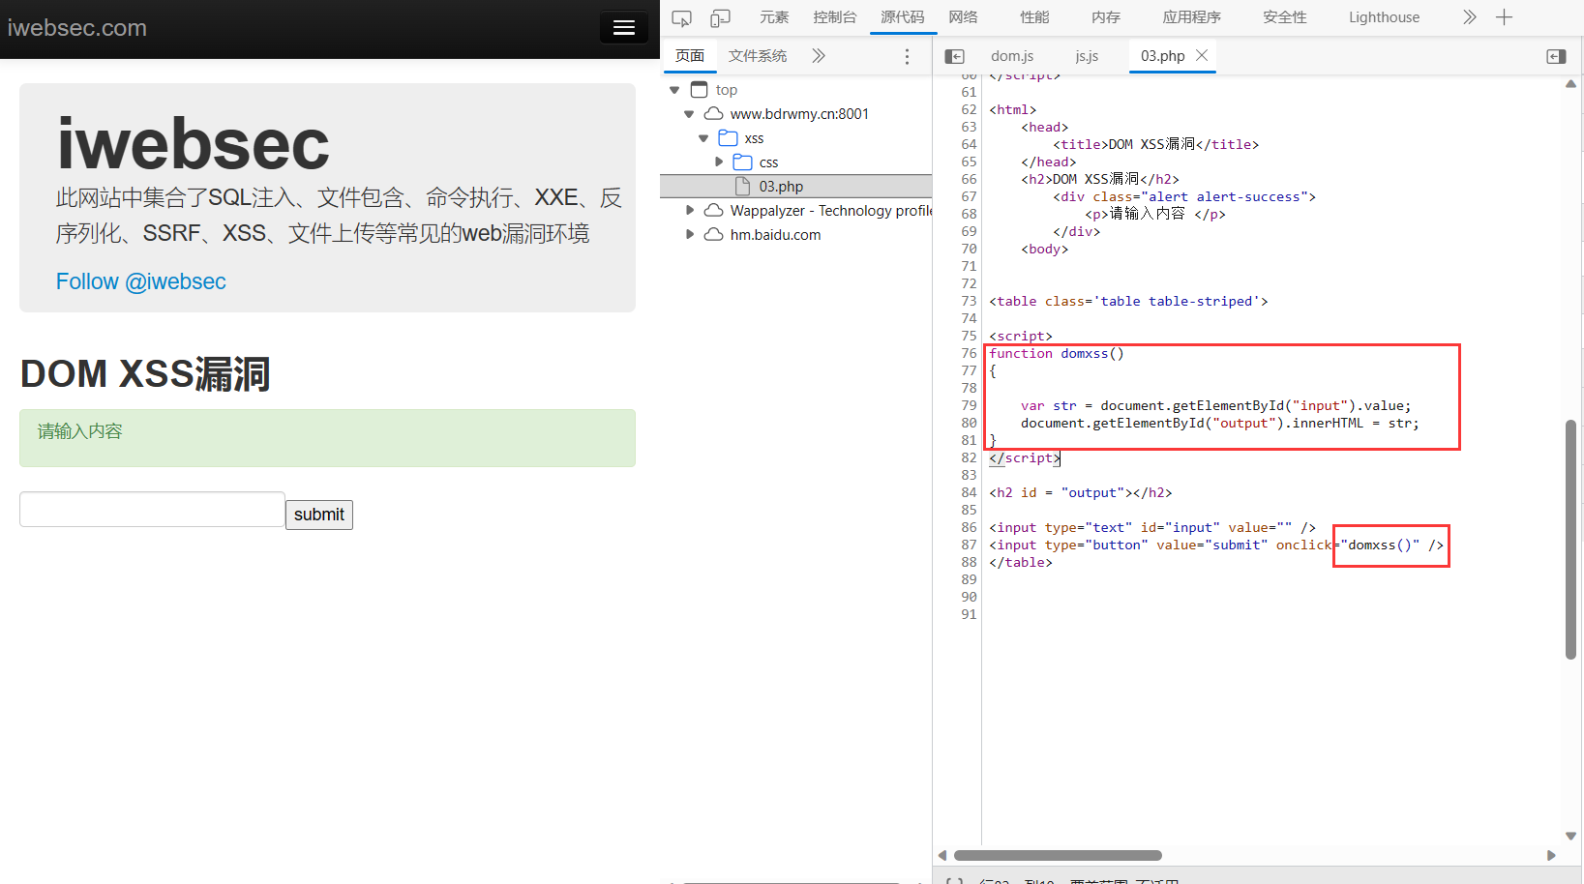This screenshot has height=884, width=1584.
Task: Click 'function domxss()' code line
Action: 1057,353
